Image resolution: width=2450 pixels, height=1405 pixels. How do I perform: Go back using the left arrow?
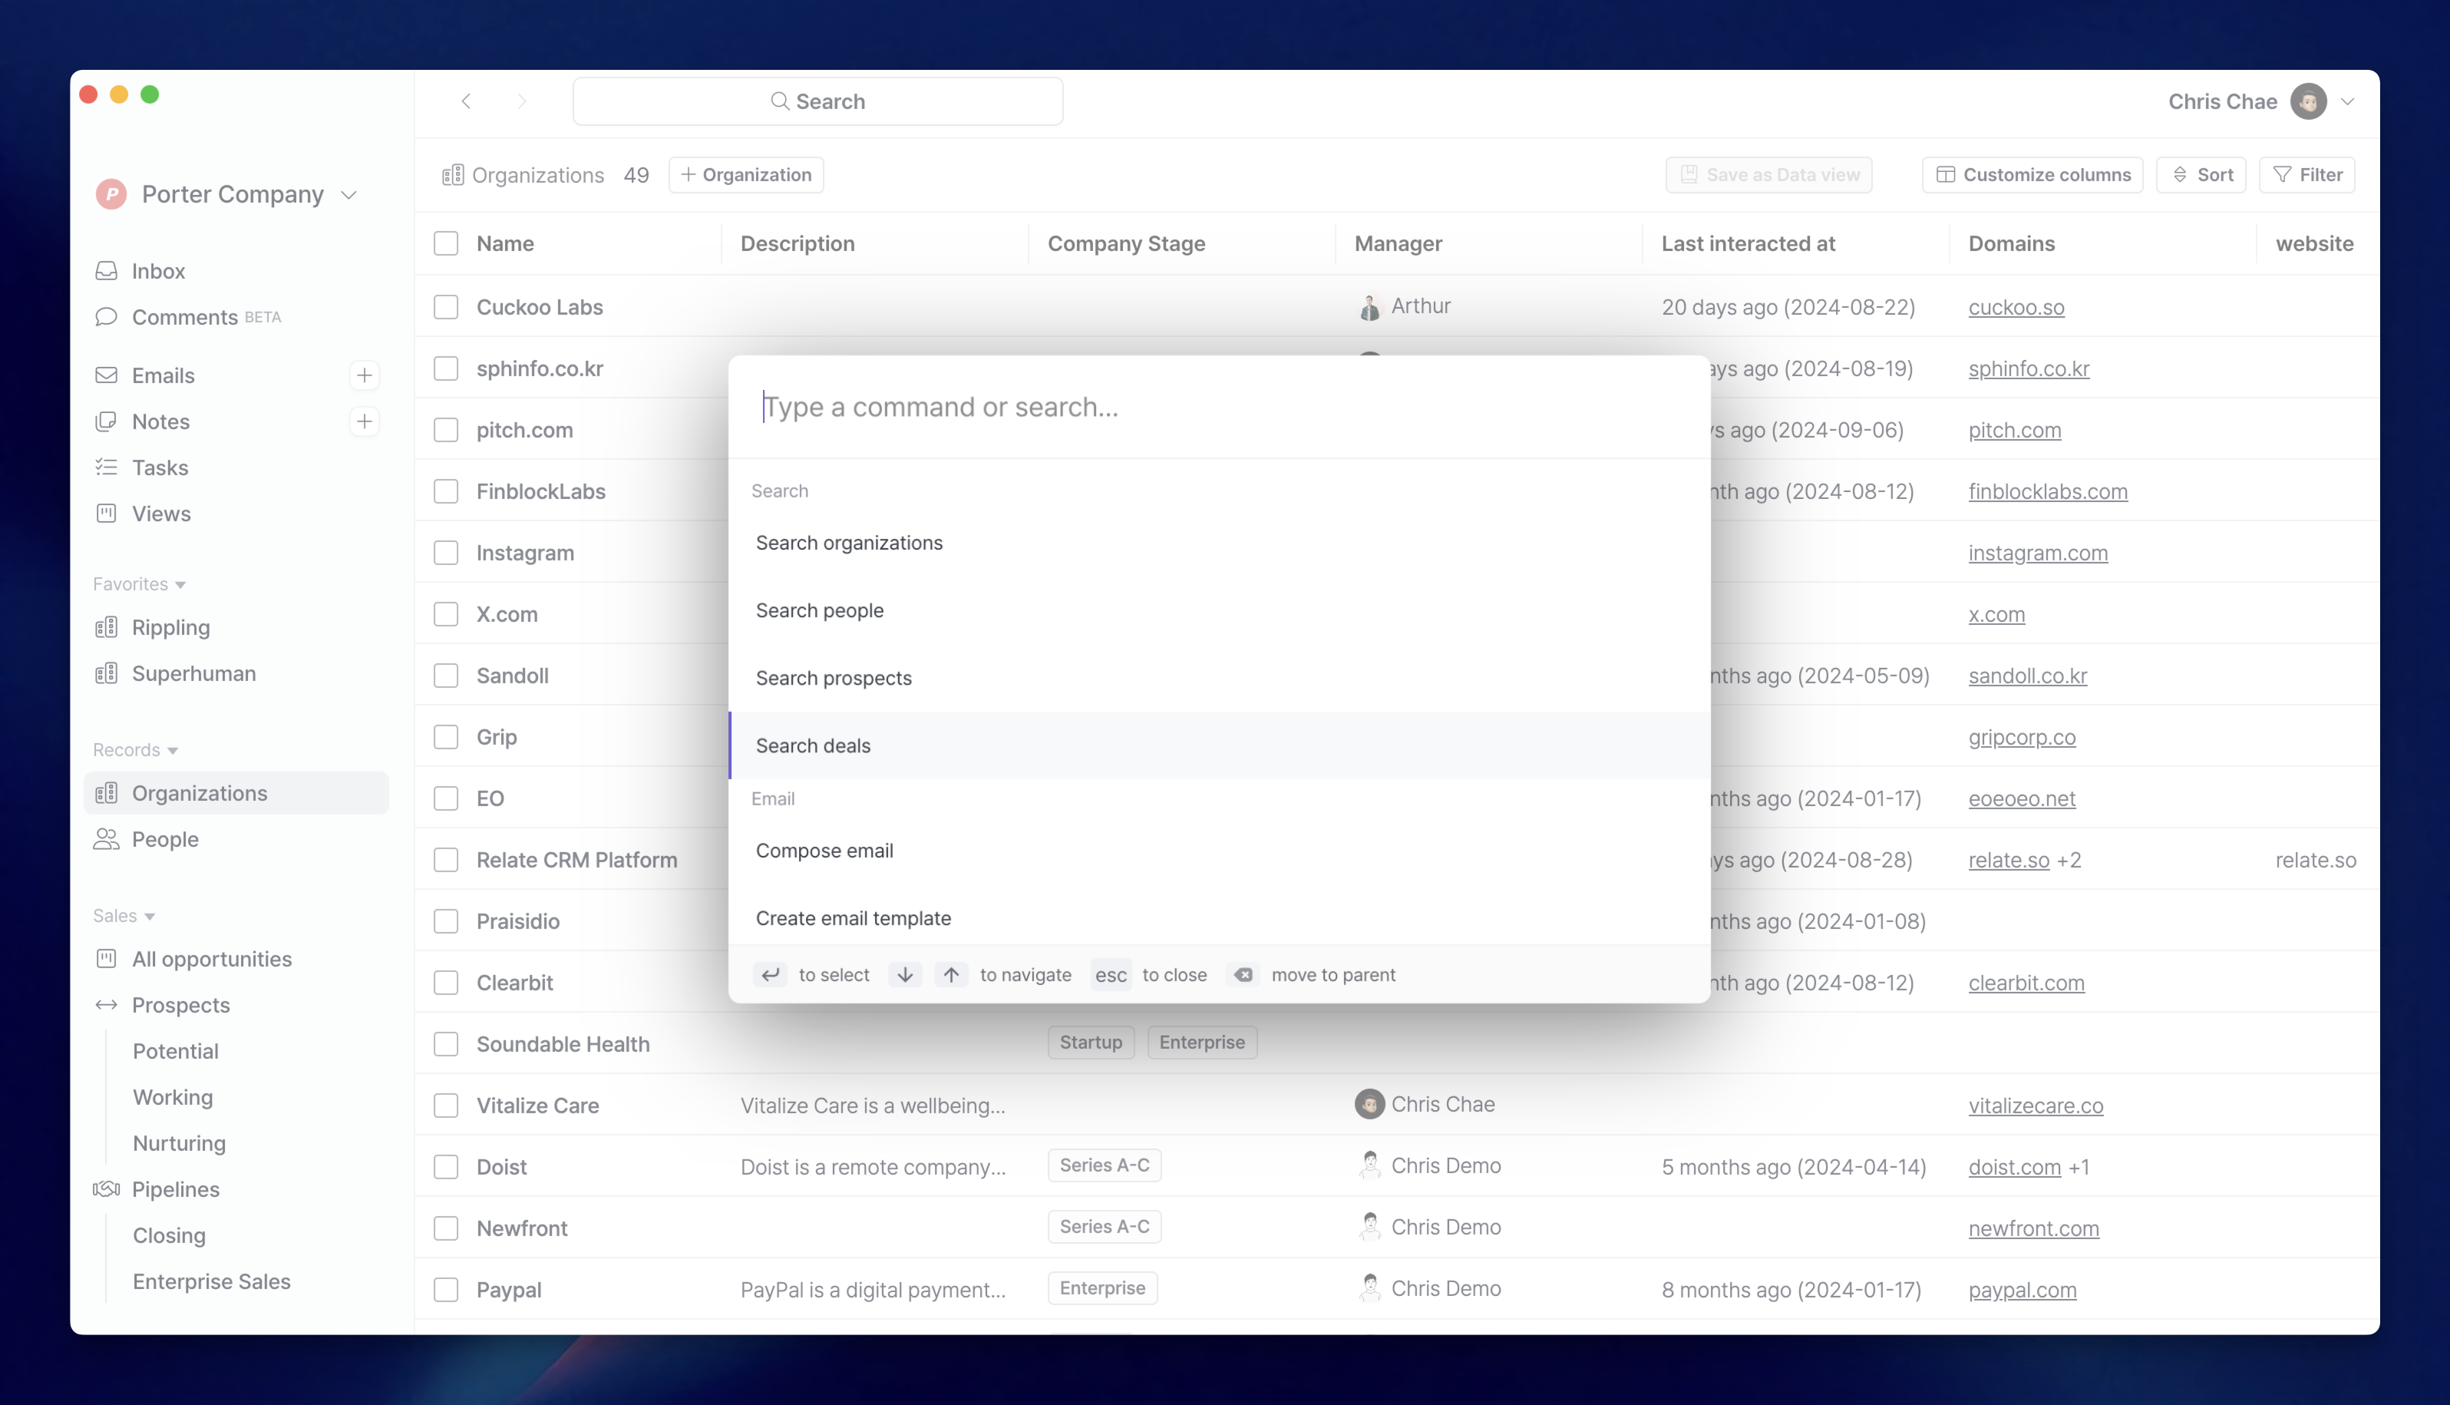(466, 101)
